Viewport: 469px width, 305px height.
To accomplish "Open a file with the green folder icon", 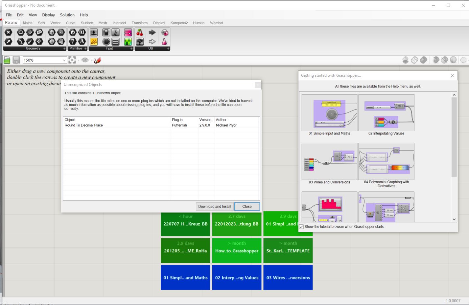I will pos(7,60).
